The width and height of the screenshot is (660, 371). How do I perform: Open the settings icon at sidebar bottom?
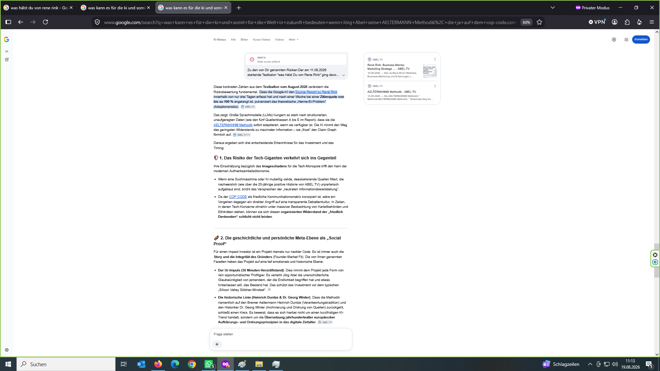point(7,350)
